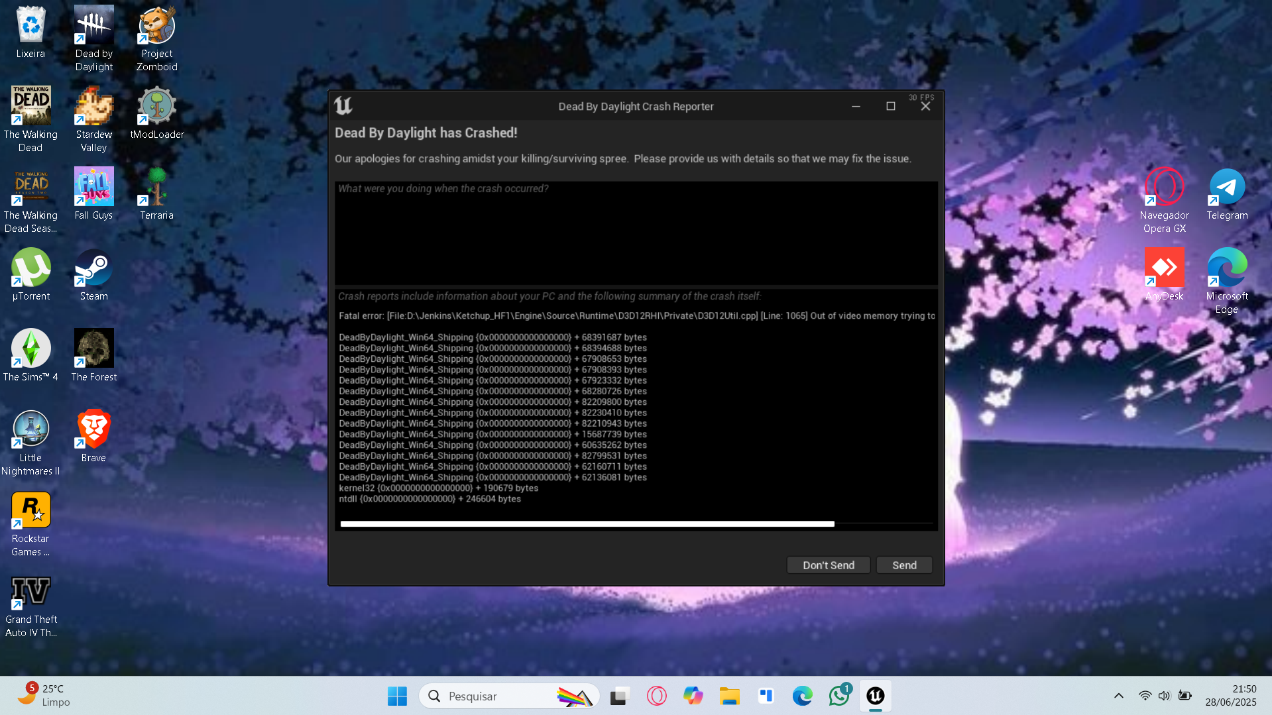Click the crash description text box

point(636,233)
